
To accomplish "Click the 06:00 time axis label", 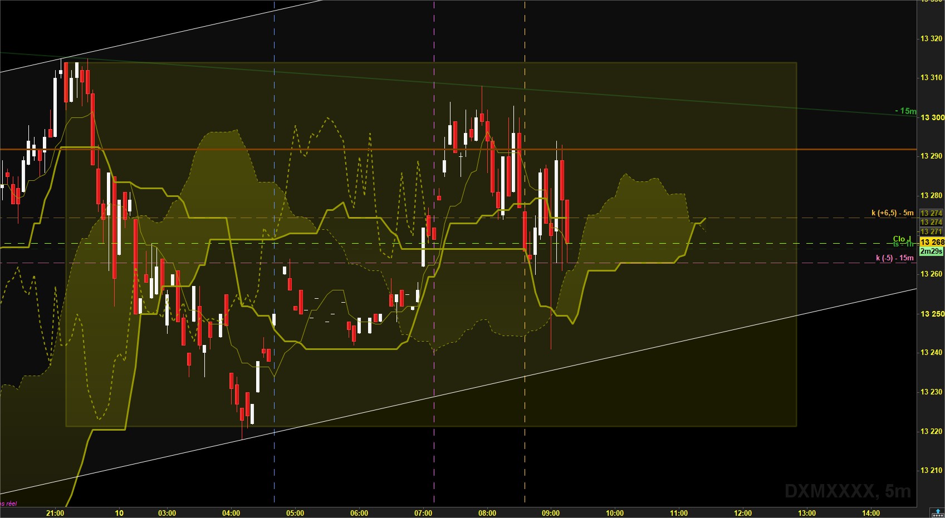I will [x=359, y=513].
